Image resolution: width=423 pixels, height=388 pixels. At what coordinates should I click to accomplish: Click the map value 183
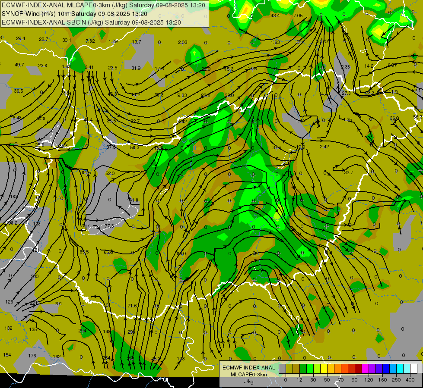coord(14,197)
